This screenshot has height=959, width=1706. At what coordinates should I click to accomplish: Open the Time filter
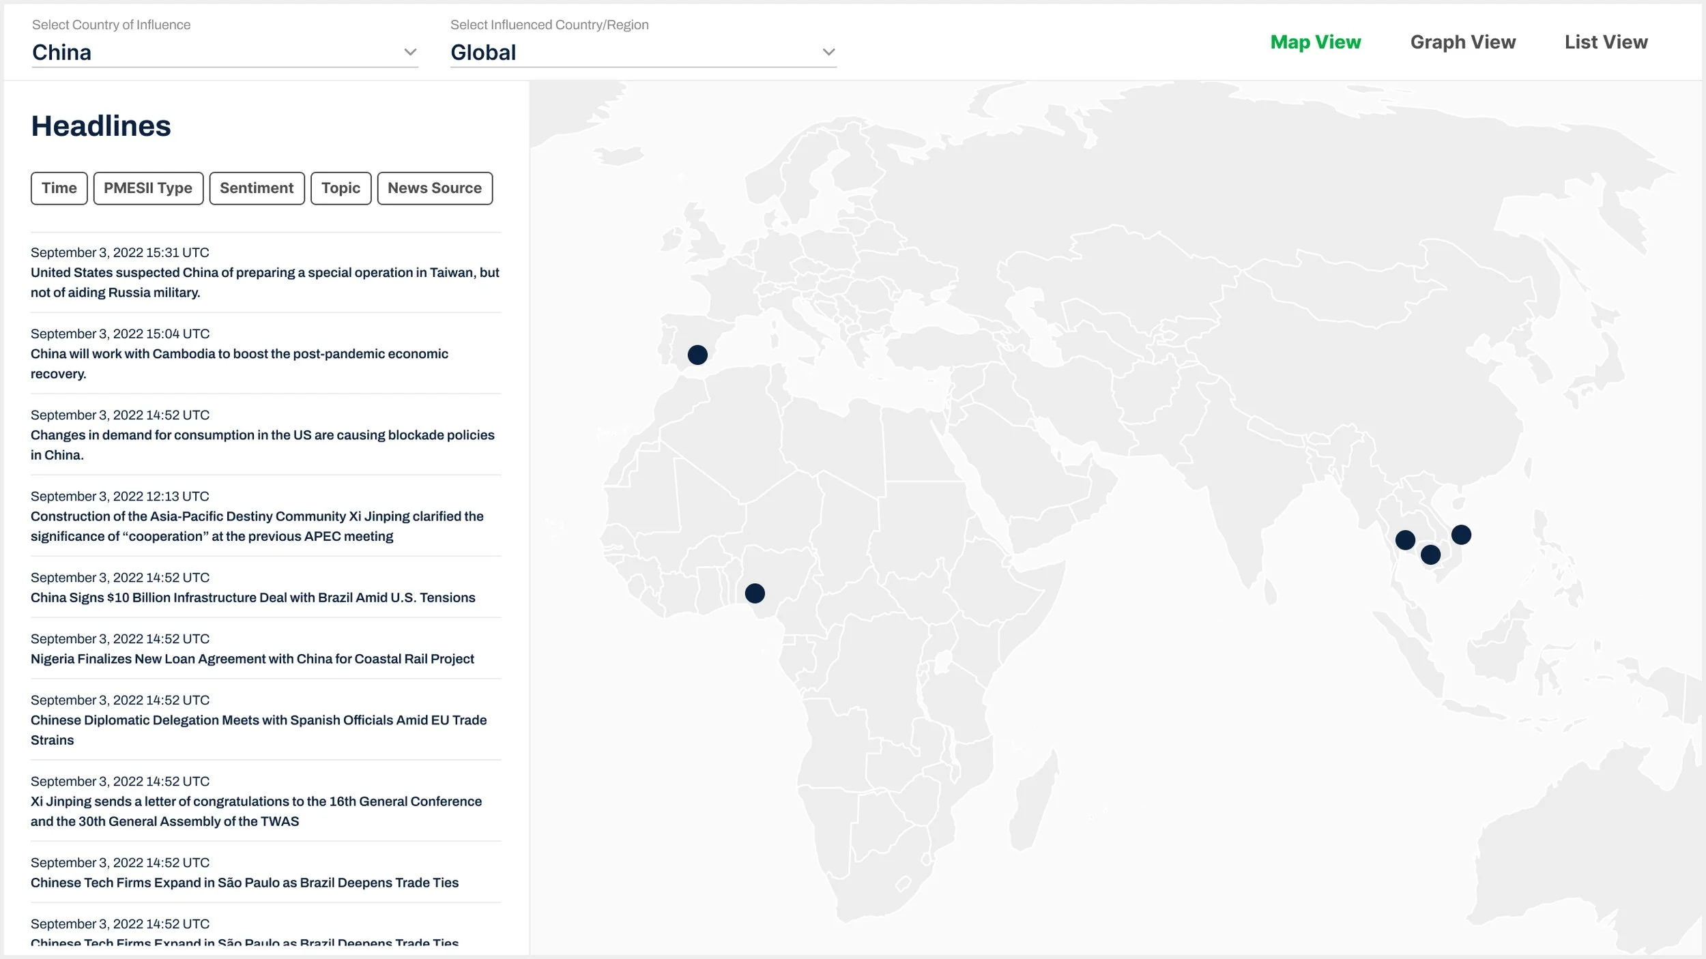59,188
